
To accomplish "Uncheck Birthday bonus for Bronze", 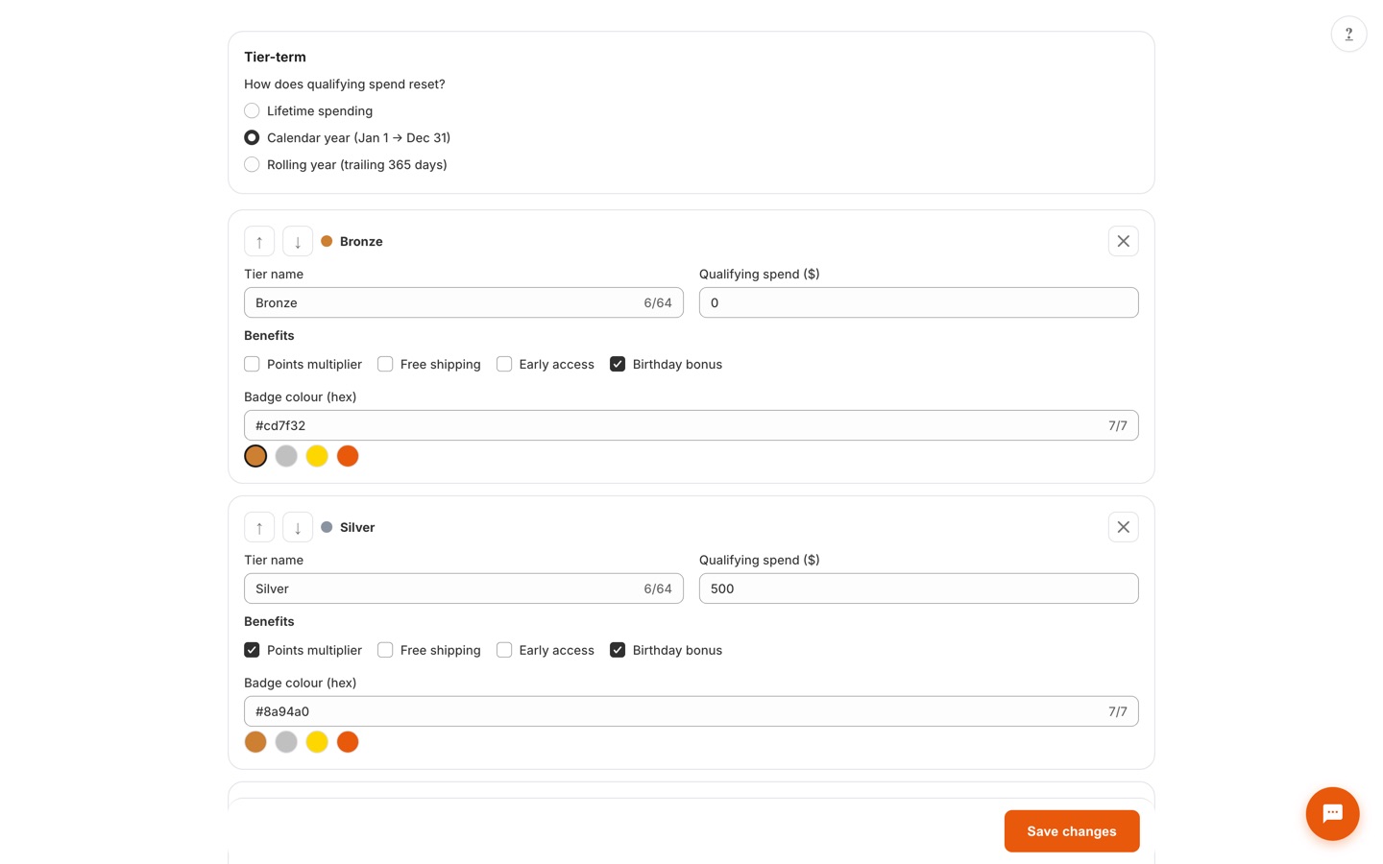I will [x=618, y=364].
